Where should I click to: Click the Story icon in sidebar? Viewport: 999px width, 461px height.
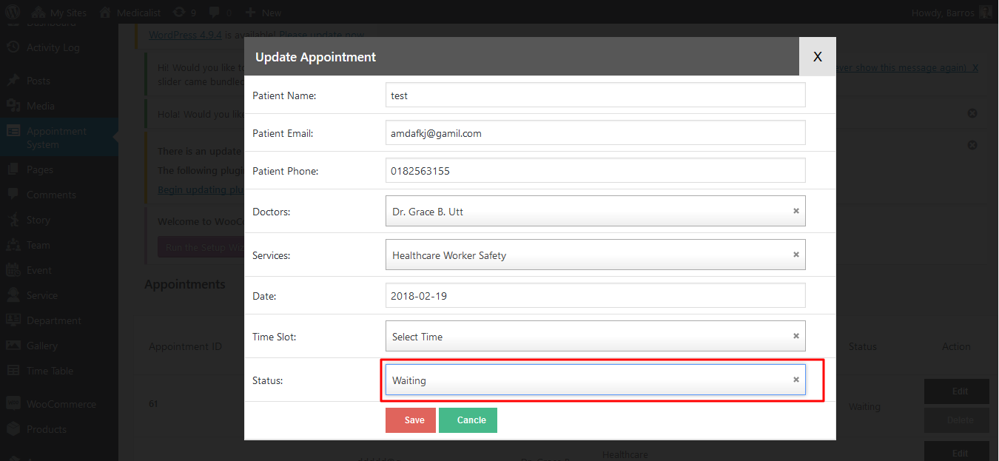13,220
